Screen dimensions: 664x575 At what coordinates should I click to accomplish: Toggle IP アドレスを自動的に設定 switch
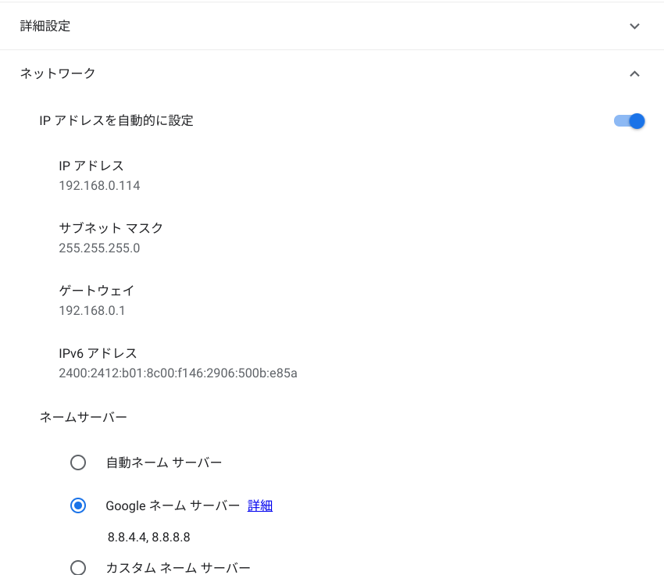click(630, 121)
